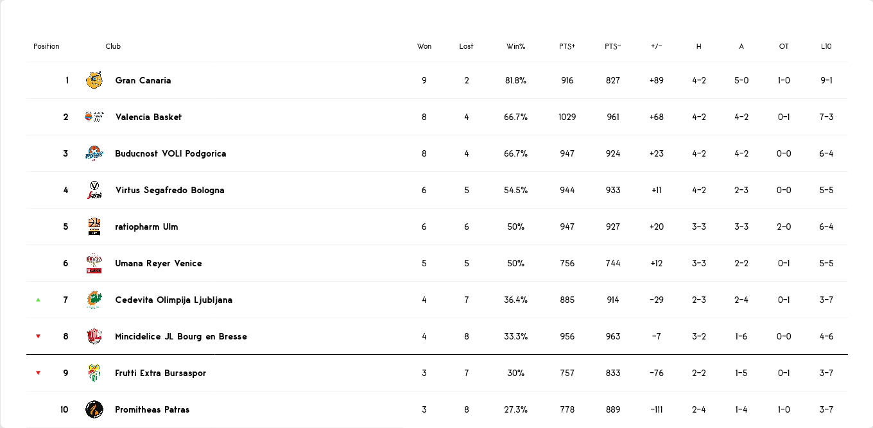Click the L10 column header
Screen dimensions: 873x428
click(826, 46)
